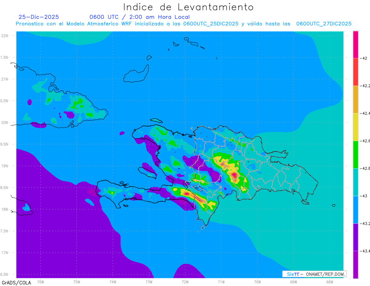The width and height of the screenshot is (370, 286).
Task: Select the '74W' longitude label
Action: pyautogui.click(x=113, y=282)
